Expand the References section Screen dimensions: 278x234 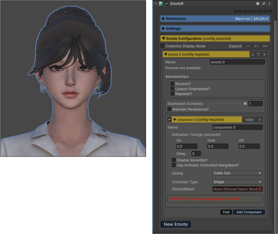tap(215, 19)
